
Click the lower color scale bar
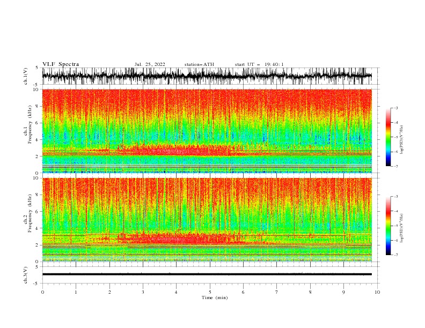tap(388, 226)
